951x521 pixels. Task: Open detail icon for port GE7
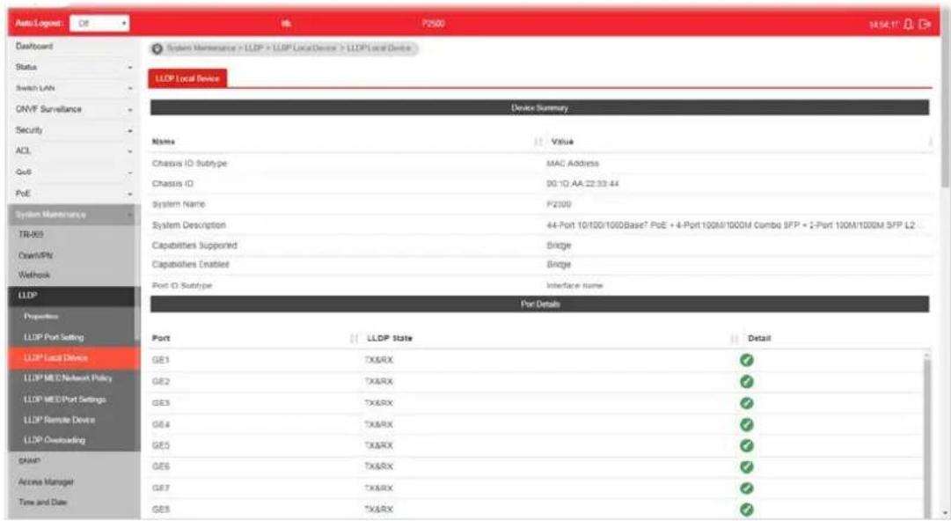click(x=747, y=488)
